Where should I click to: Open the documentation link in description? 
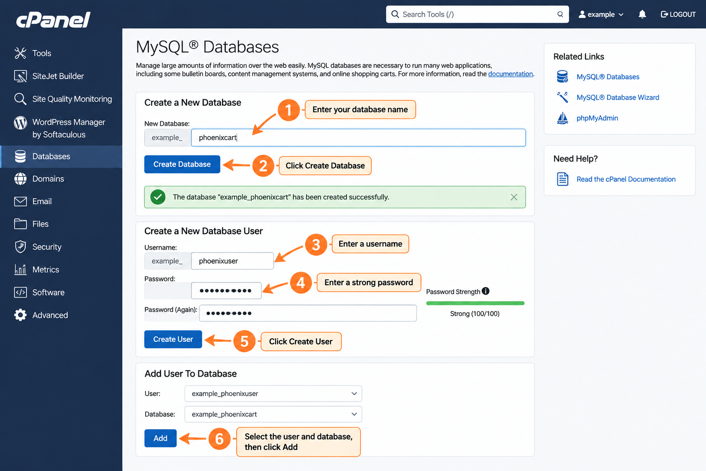510,74
